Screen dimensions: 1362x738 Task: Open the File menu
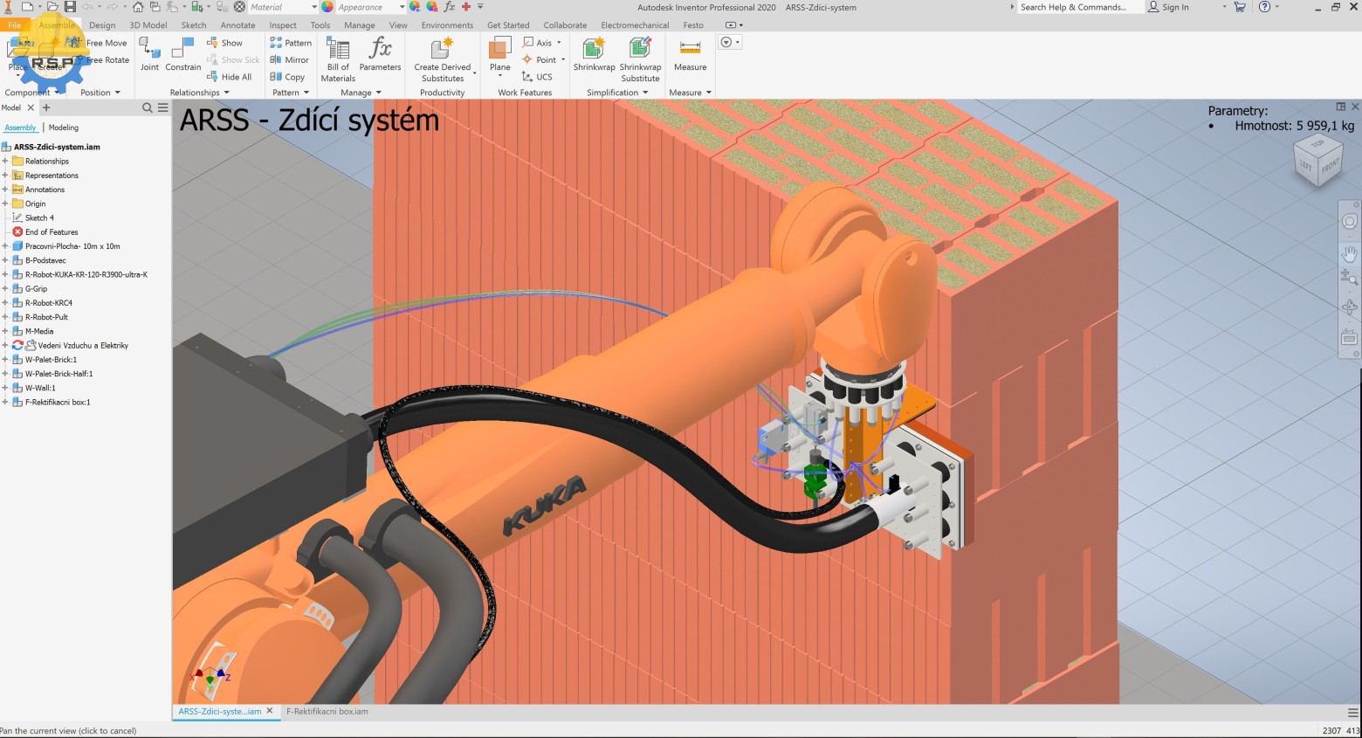click(15, 25)
